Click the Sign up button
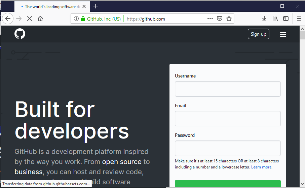Image resolution: width=305 pixels, height=188 pixels. coord(259,34)
